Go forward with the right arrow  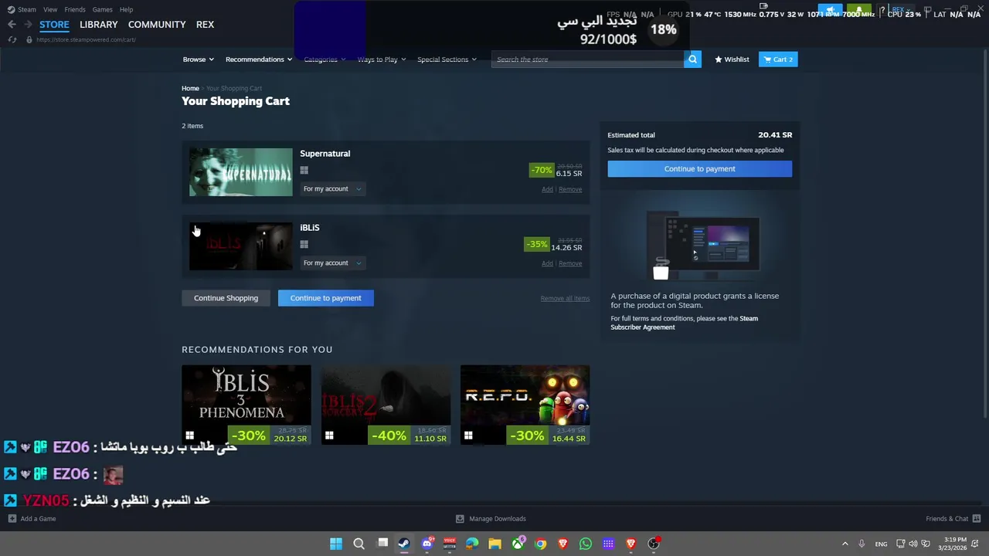point(28,25)
